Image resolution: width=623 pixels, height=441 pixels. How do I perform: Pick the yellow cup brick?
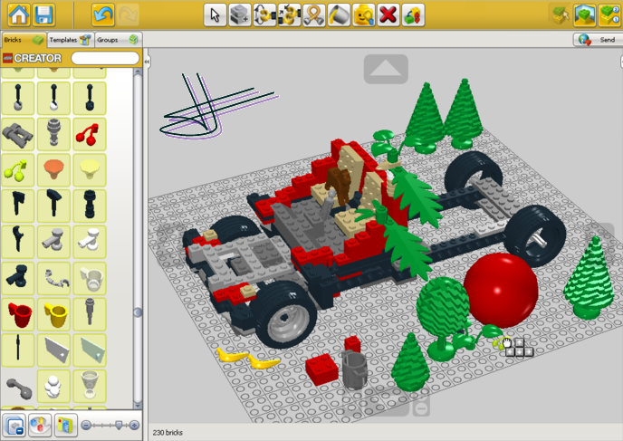(x=53, y=314)
